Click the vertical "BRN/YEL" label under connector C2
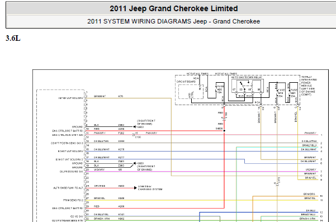 point(296,117)
